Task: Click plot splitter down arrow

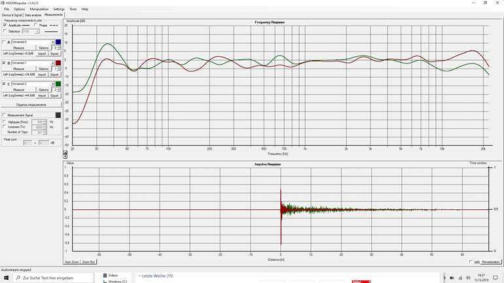Action: (x=65, y=157)
